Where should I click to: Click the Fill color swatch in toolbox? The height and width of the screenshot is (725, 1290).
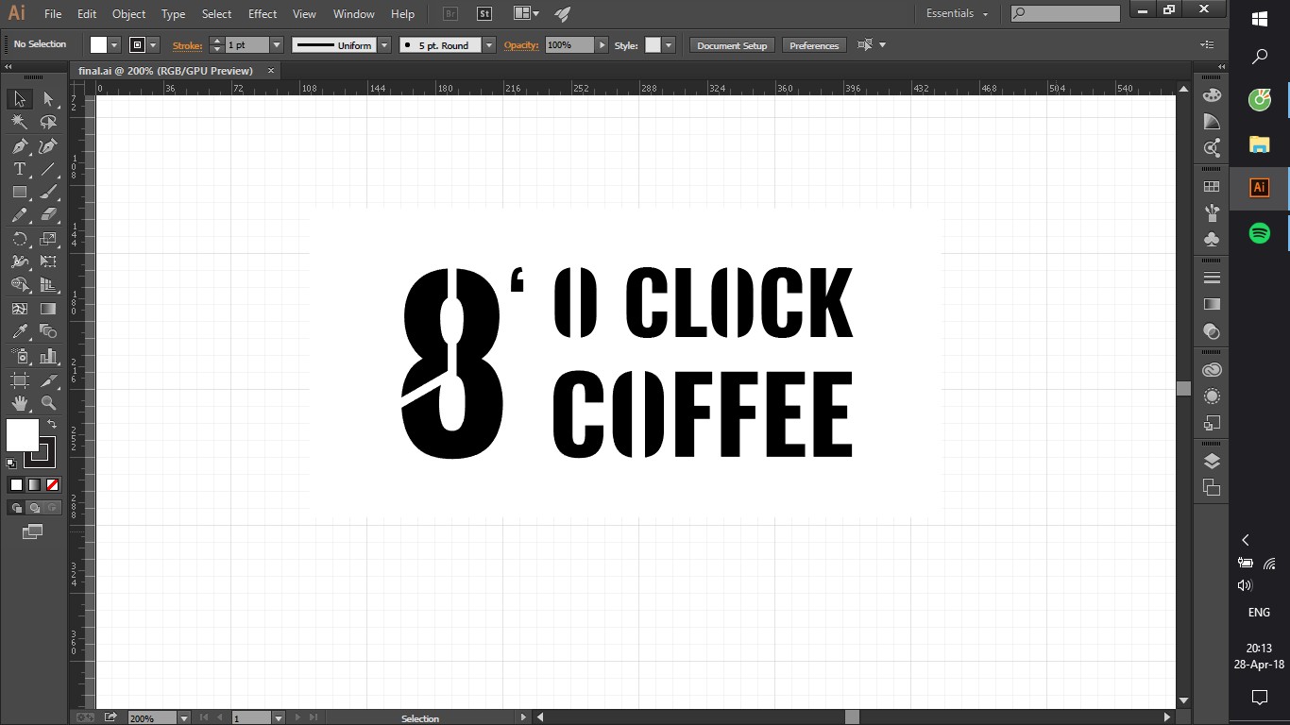pyautogui.click(x=23, y=436)
